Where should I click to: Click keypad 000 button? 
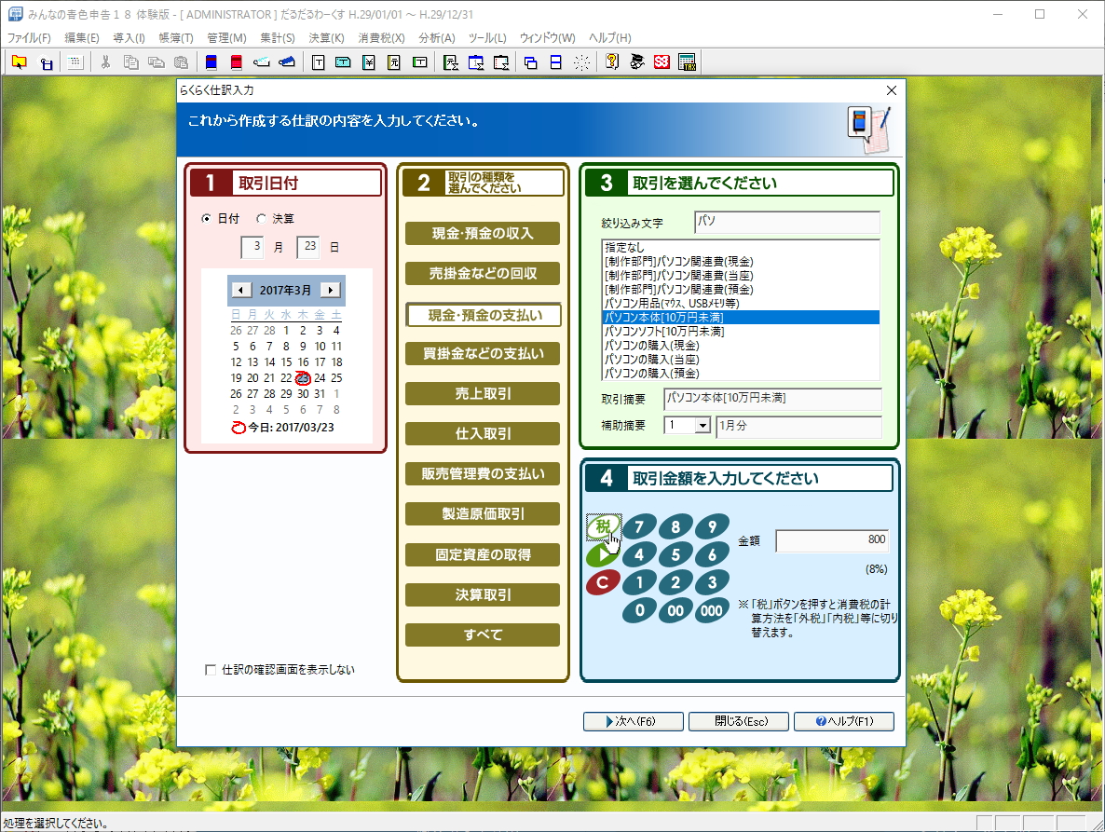tap(712, 611)
